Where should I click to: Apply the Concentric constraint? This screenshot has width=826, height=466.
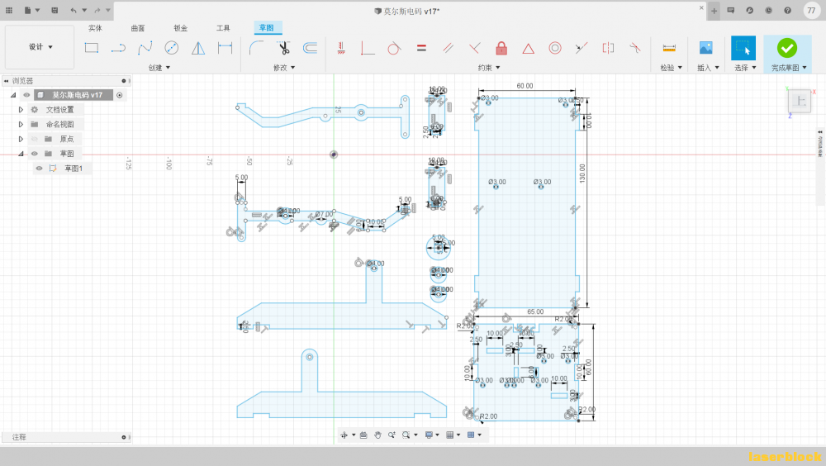tap(555, 48)
